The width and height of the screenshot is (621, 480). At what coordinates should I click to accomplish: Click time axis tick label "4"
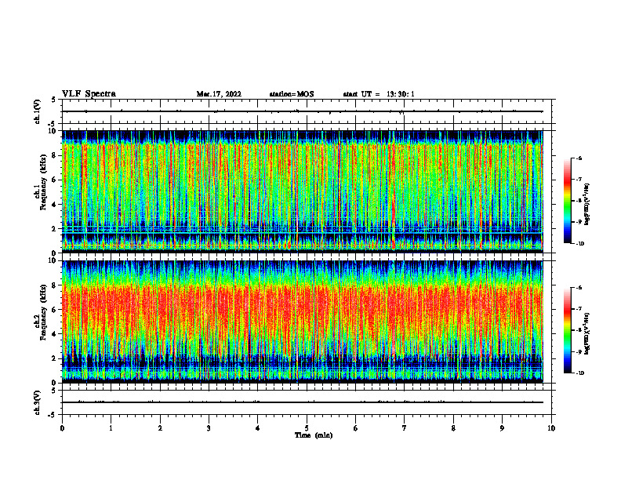coord(258,428)
